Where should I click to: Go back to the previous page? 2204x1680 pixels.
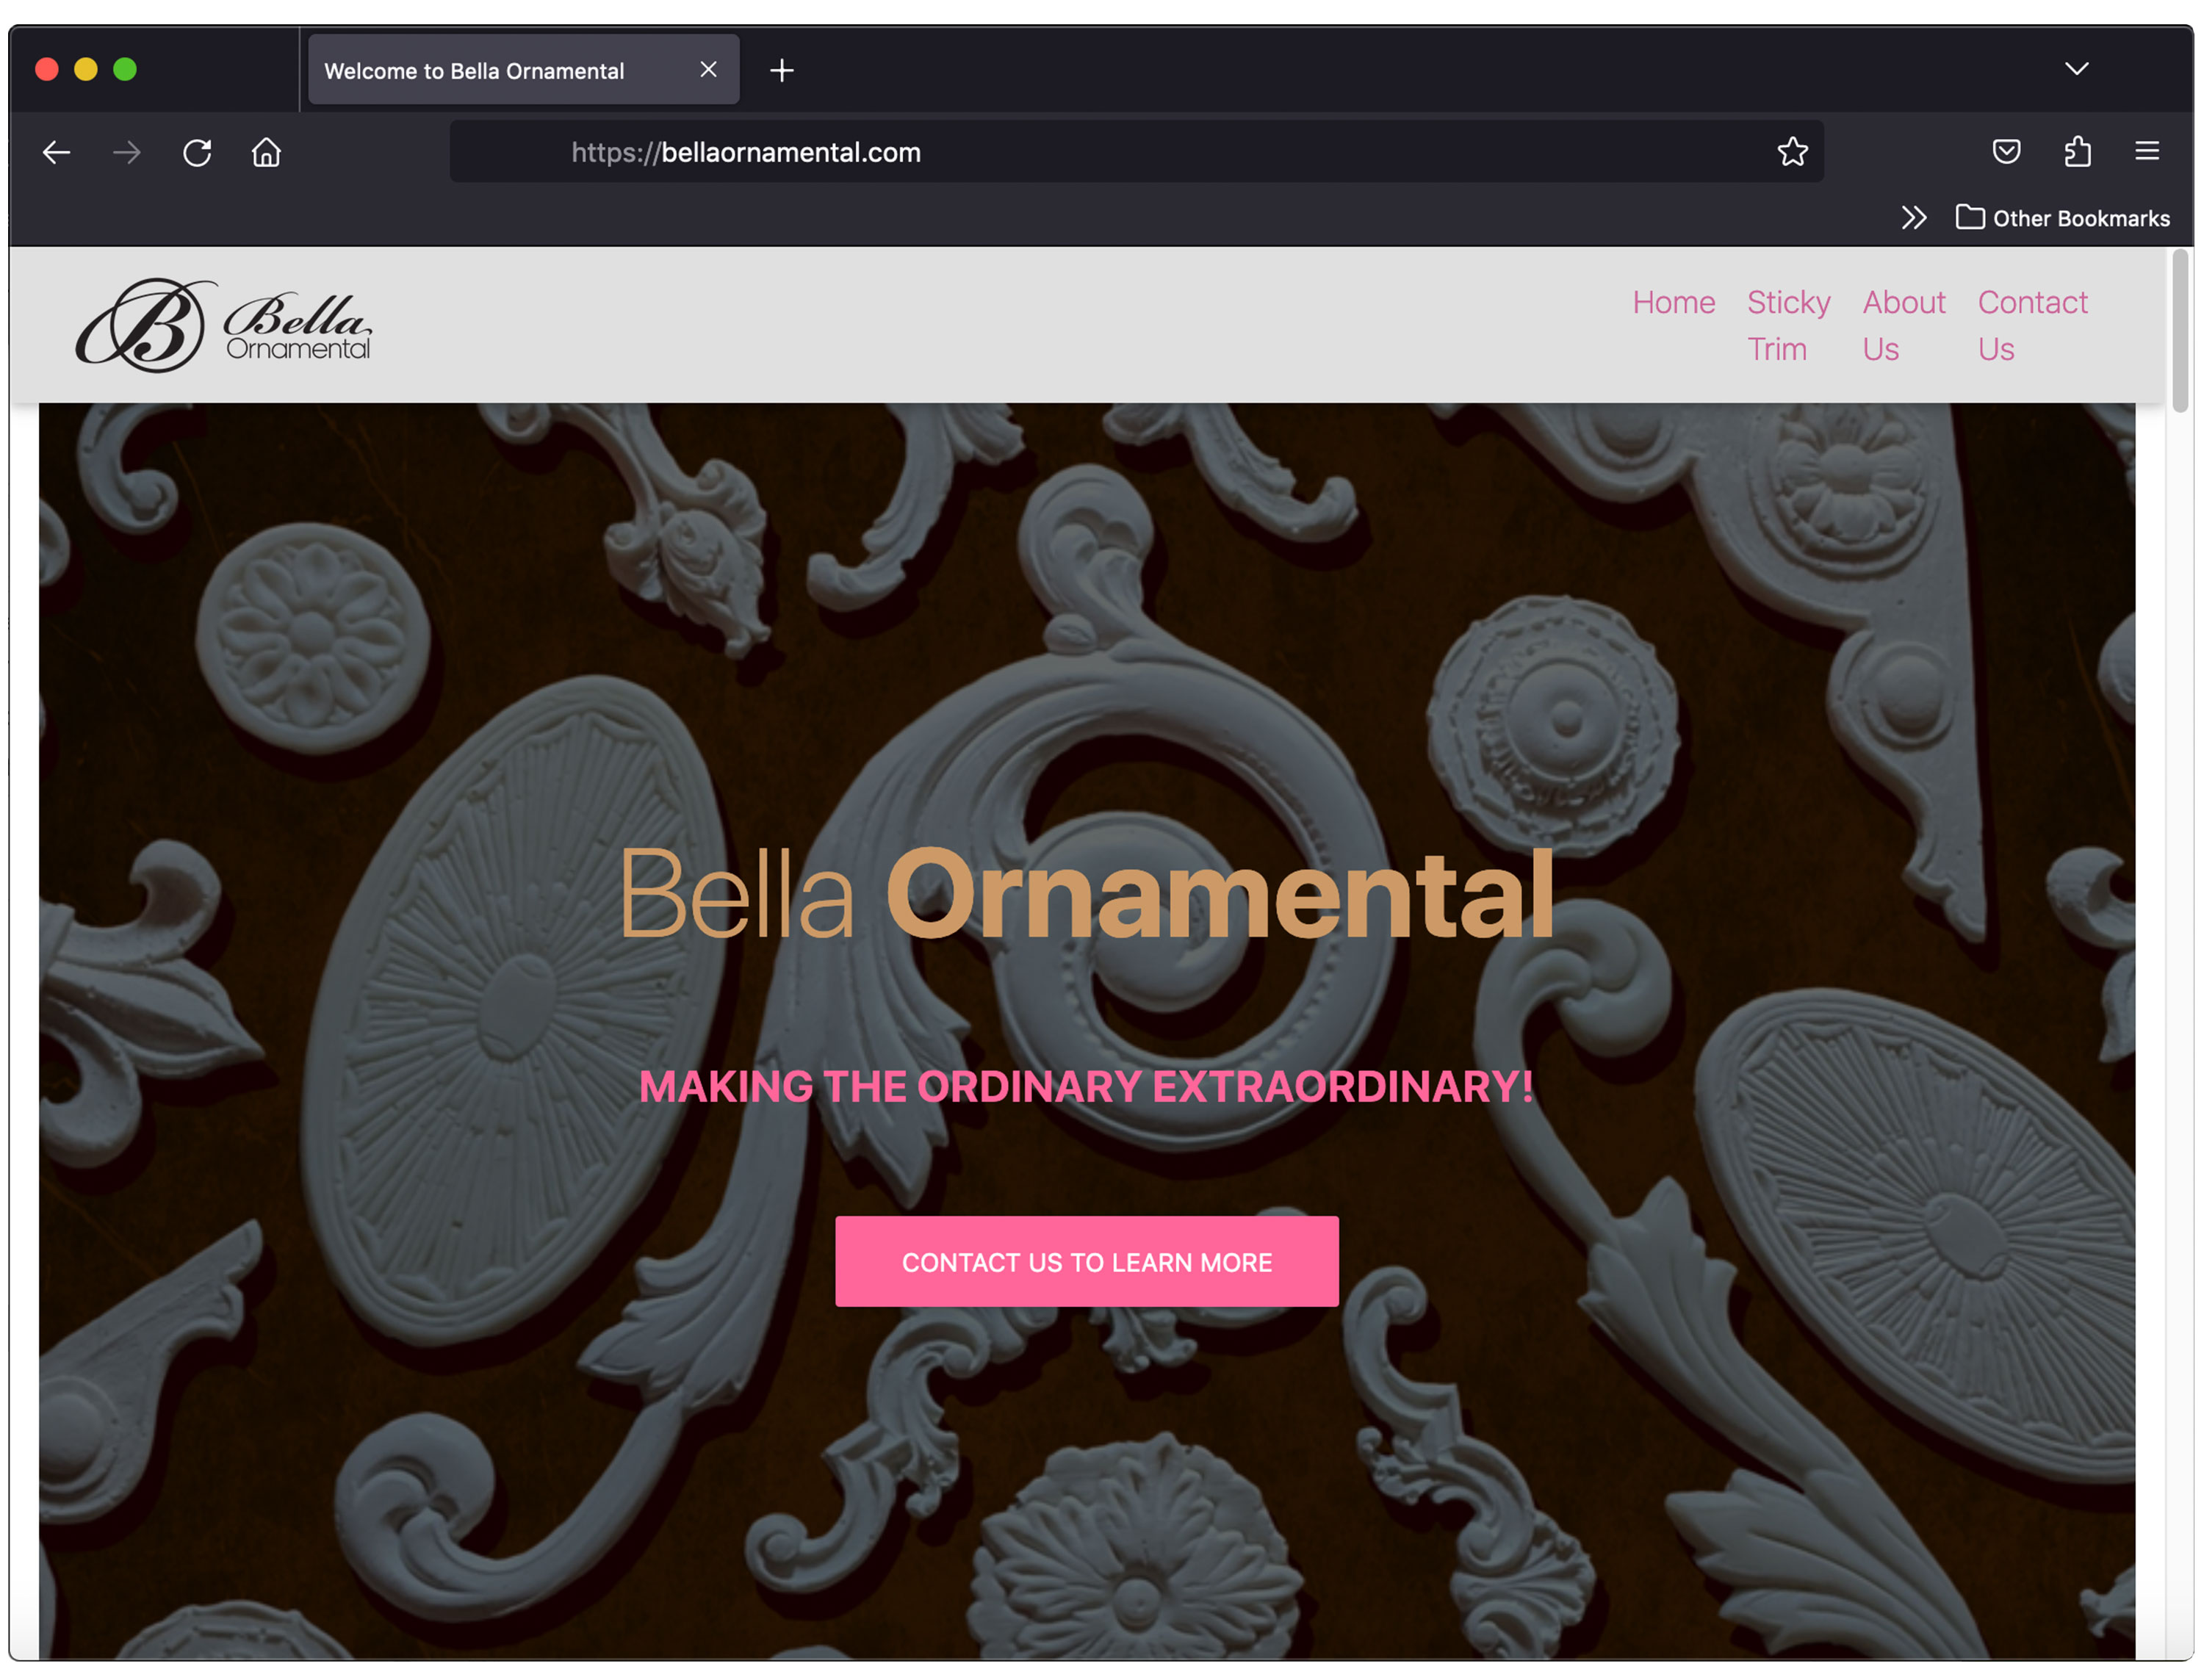point(56,152)
